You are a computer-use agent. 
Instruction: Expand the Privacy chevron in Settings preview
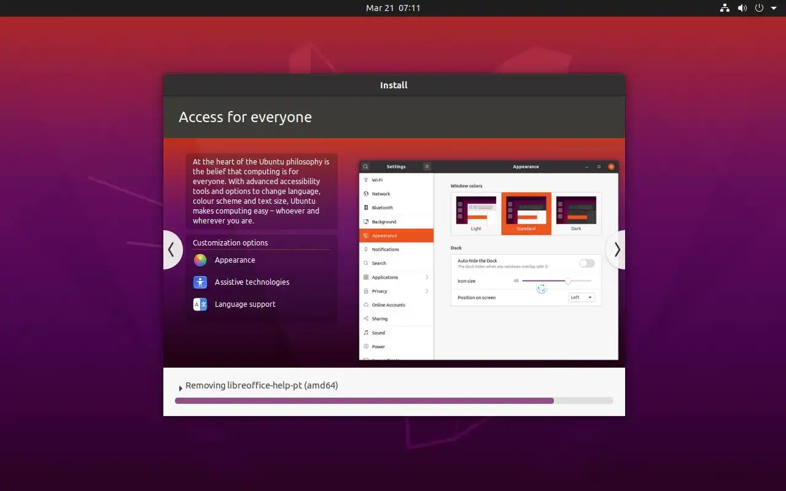click(x=427, y=291)
